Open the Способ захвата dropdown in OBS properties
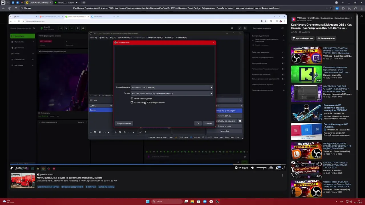 (172, 87)
